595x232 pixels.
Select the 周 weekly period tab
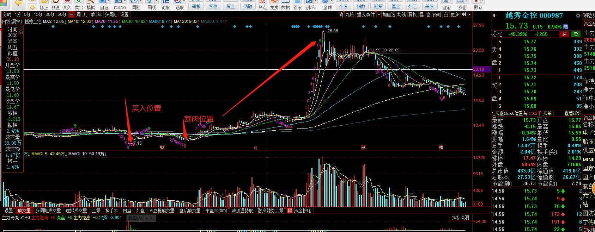(79, 14)
